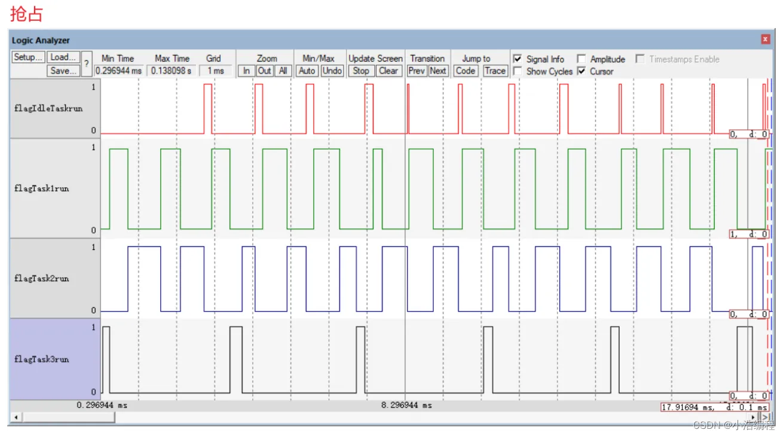Select the flagTask2run signal
This screenshot has height=436, width=784.
click(55, 279)
